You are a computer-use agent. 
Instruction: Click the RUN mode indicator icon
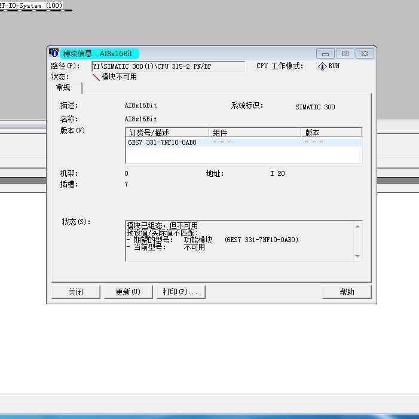tap(322, 66)
